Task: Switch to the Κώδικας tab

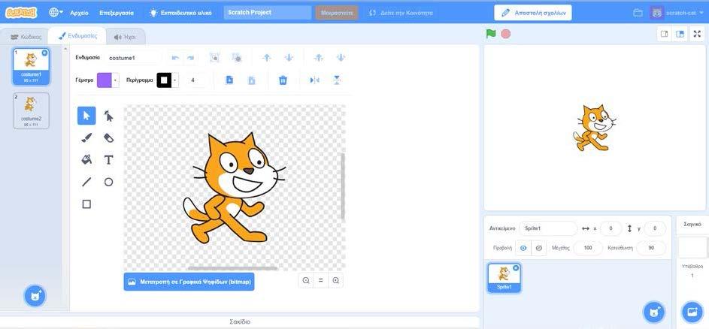Action: point(26,37)
